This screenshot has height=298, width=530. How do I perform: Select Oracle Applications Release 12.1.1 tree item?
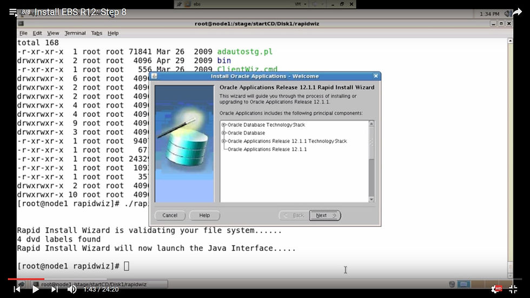click(267, 149)
